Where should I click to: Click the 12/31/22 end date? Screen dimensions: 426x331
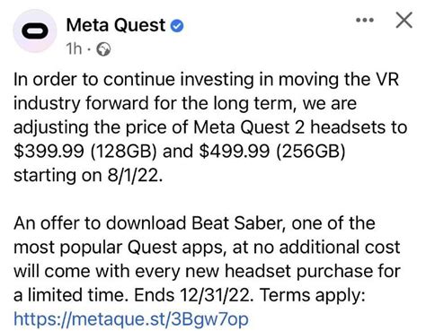(215, 295)
